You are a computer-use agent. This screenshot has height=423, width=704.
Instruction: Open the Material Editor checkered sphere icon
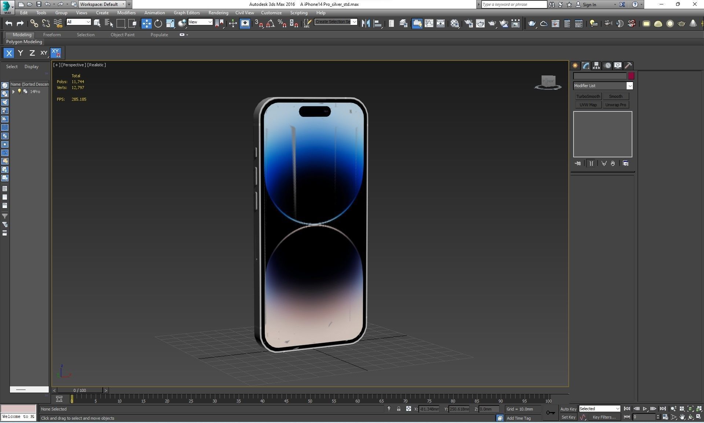click(x=455, y=23)
